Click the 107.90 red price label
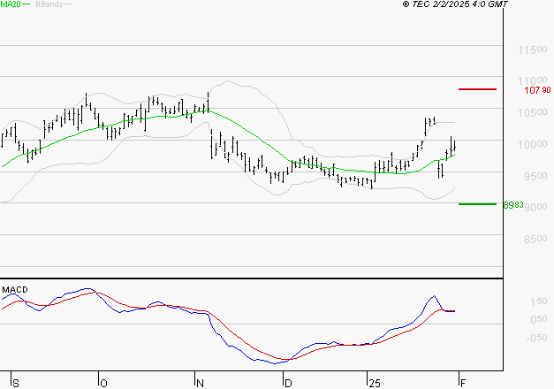Viewport: 554px width, 389px height. (537, 90)
